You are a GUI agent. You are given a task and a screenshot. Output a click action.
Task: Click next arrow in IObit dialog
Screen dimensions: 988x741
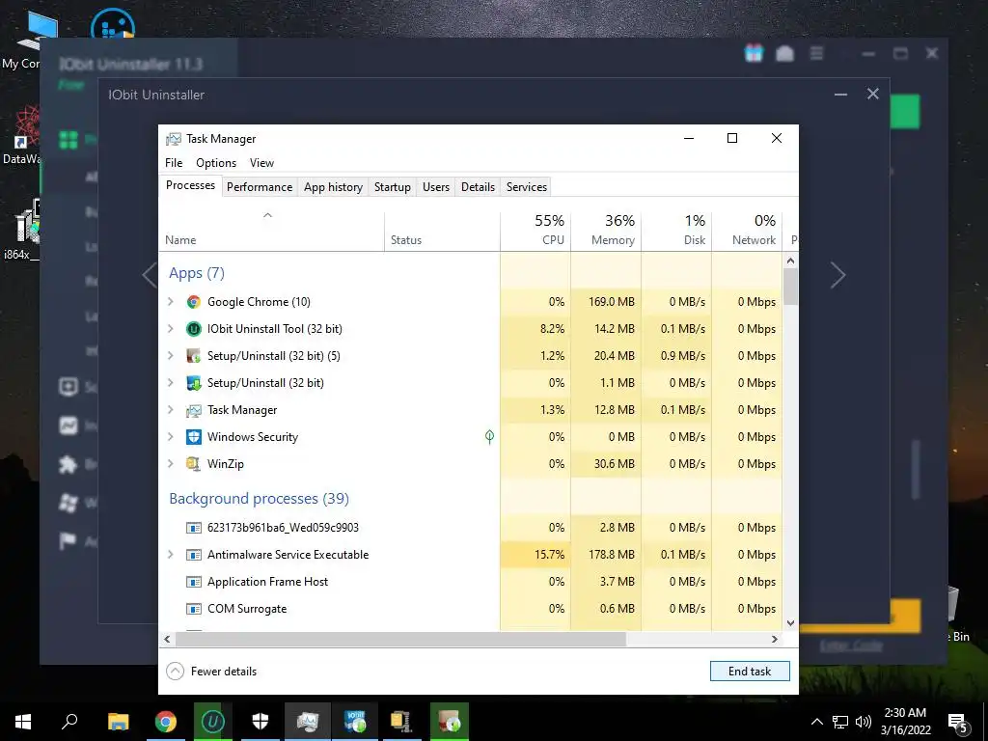(x=838, y=275)
